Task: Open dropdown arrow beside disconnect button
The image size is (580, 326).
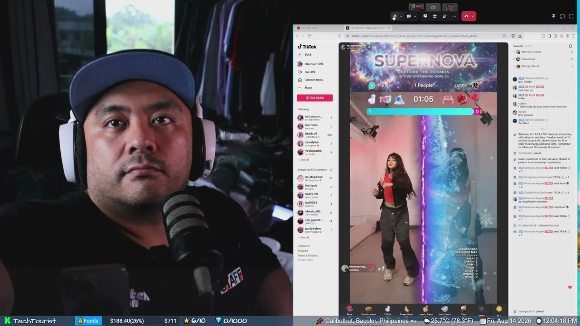Action: click(x=473, y=16)
